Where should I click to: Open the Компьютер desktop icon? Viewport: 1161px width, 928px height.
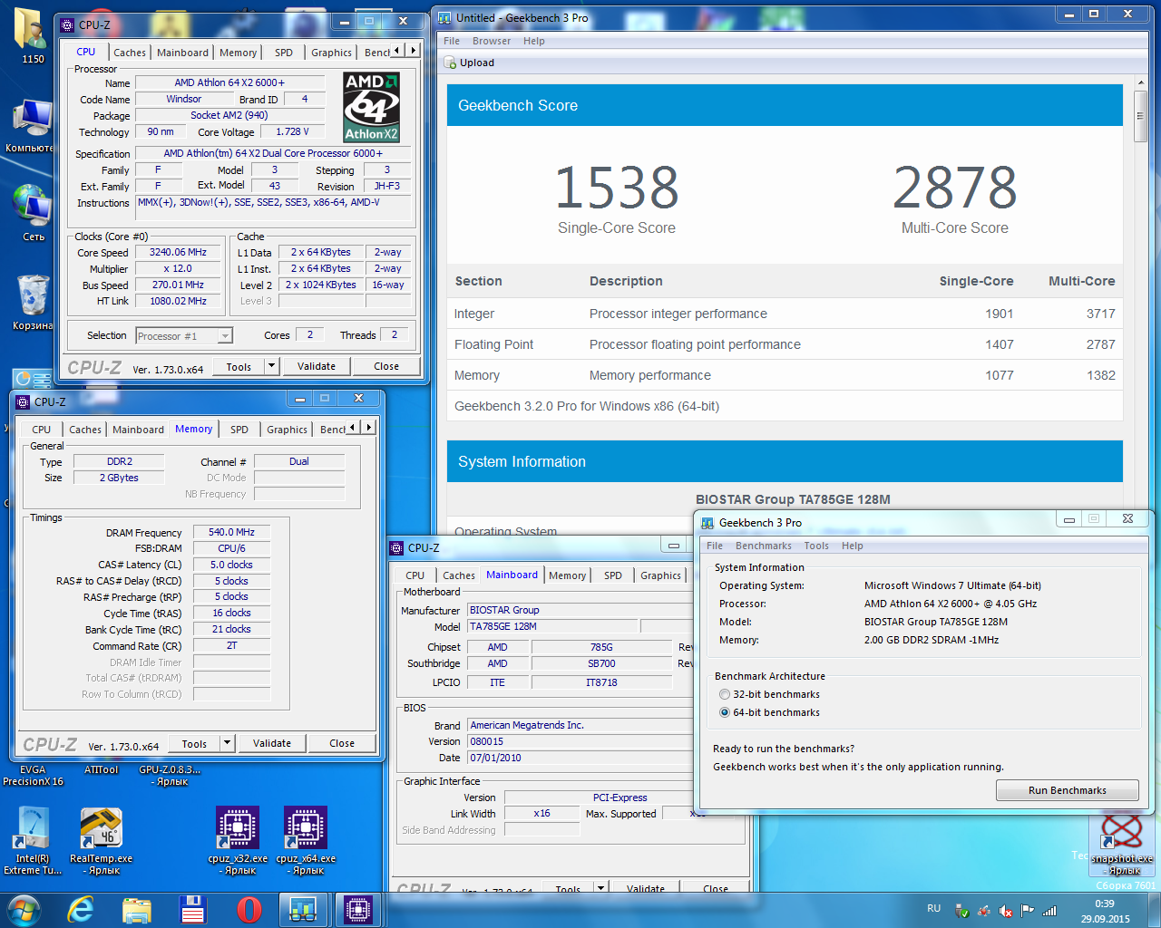pos(33,125)
